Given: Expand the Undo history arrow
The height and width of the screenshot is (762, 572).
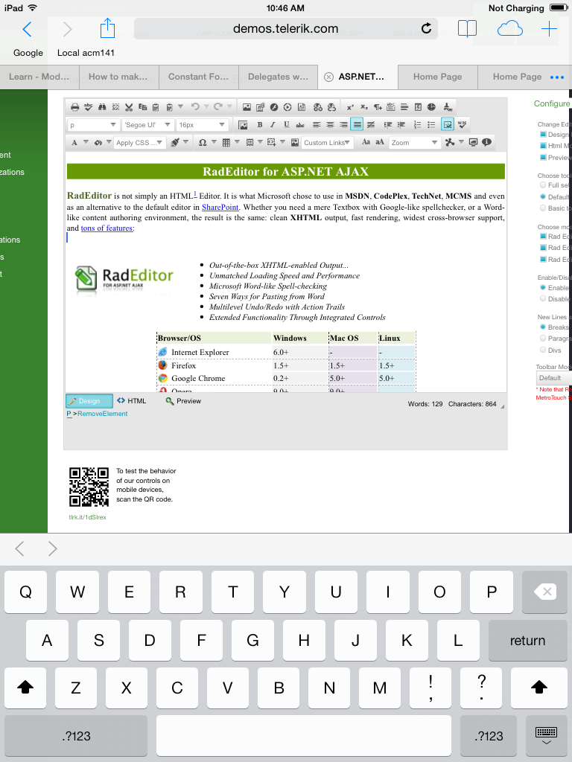Looking at the screenshot, I should tap(206, 106).
